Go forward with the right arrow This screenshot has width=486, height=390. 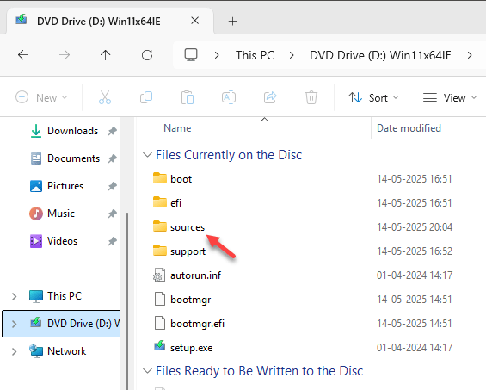pyautogui.click(x=65, y=55)
